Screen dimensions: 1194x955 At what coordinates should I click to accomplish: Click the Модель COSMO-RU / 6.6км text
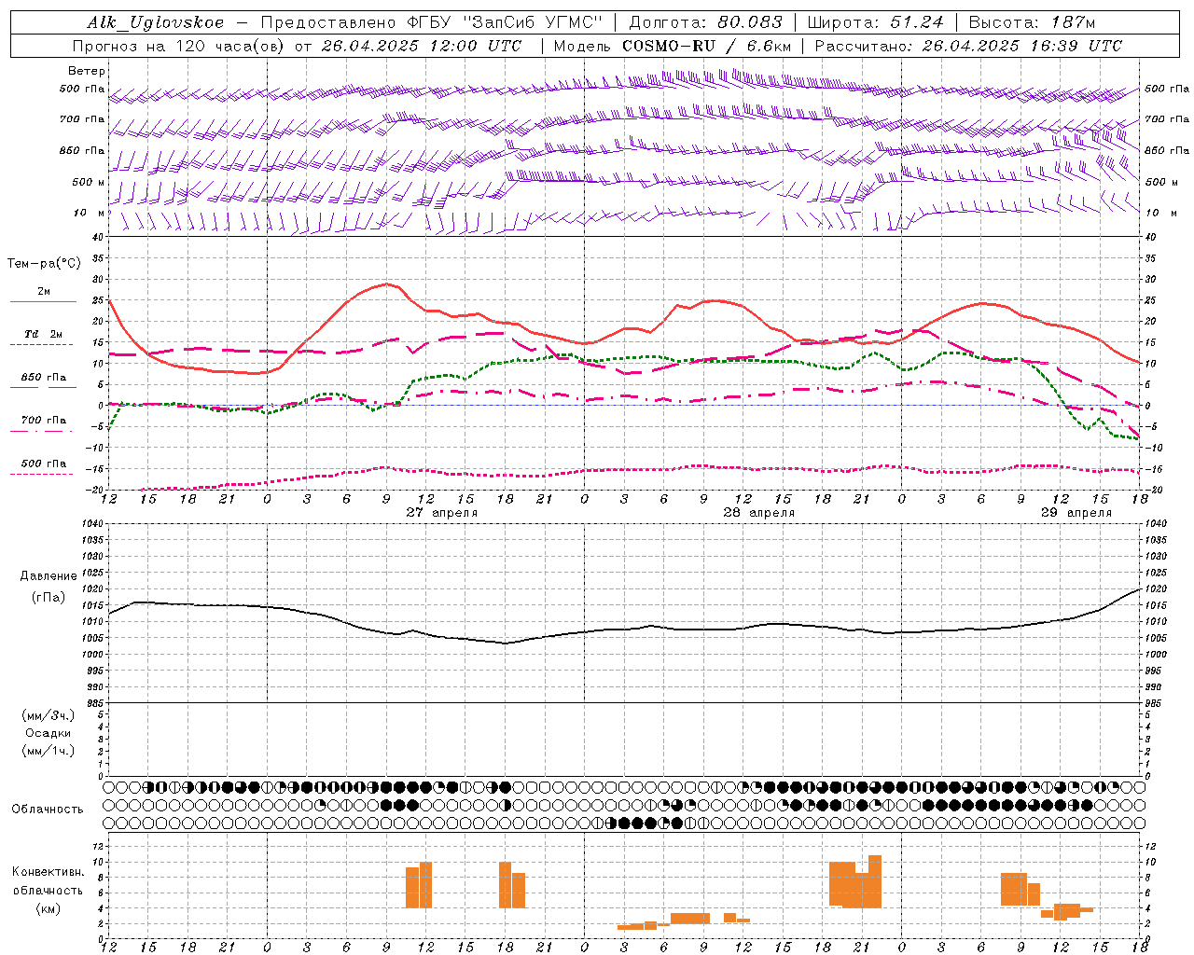(673, 46)
